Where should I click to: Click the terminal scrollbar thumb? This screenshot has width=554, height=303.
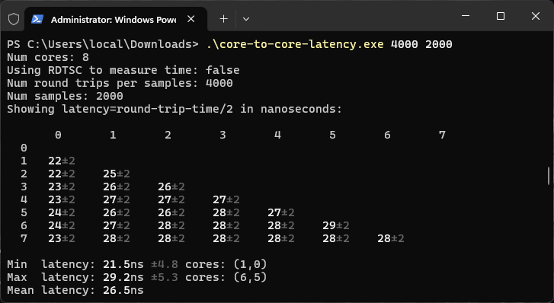click(549, 176)
